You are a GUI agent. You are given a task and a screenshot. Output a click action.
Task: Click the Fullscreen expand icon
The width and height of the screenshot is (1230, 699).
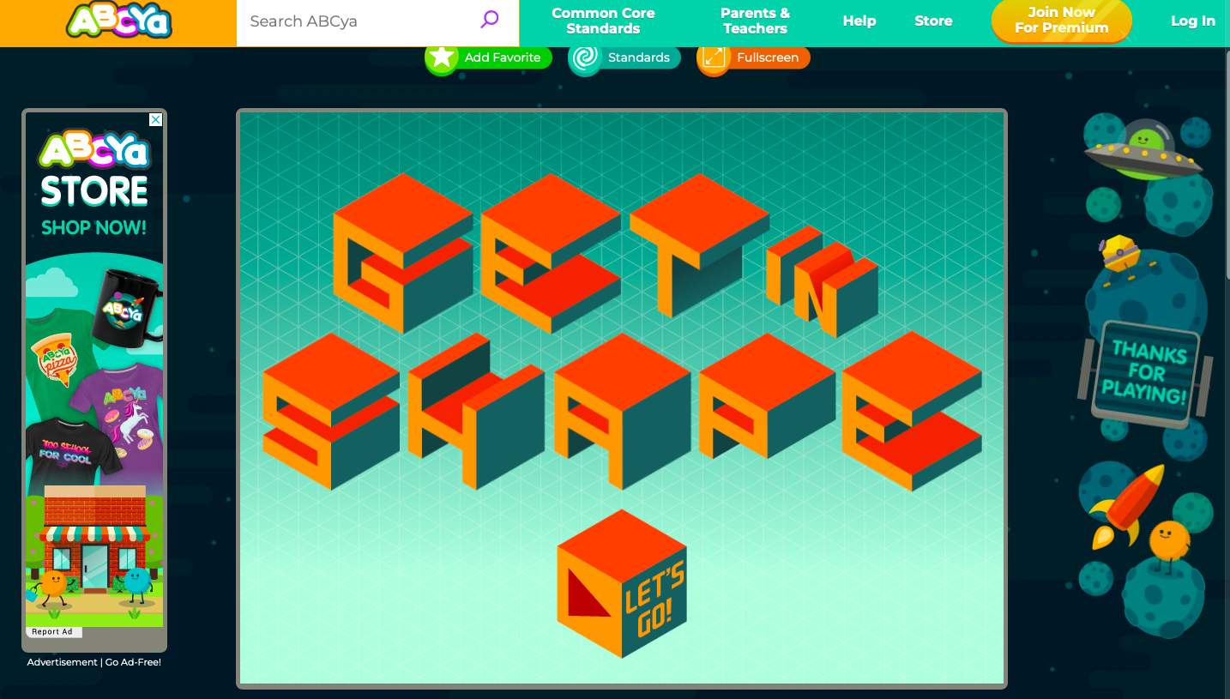(x=714, y=57)
